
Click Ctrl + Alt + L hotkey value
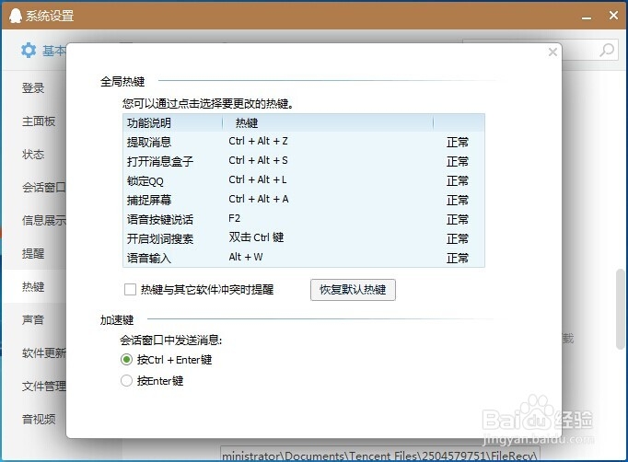click(x=258, y=179)
